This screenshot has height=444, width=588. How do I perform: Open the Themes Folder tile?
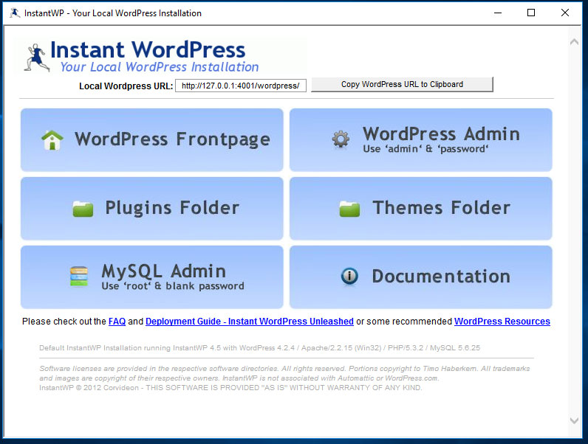pos(421,209)
